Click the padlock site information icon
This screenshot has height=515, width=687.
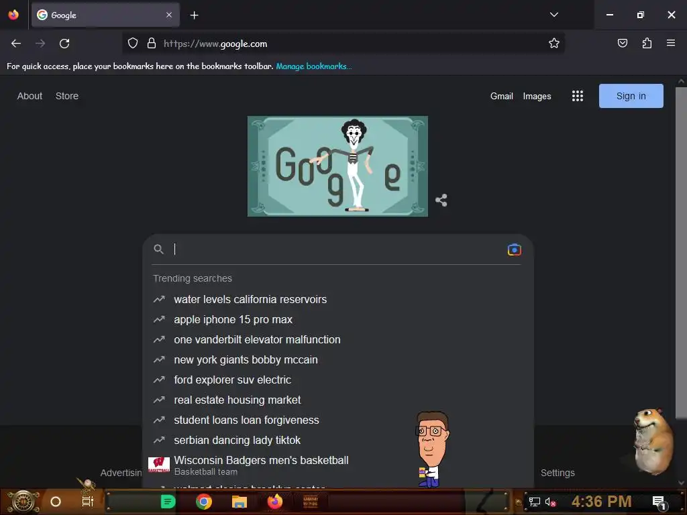point(152,44)
